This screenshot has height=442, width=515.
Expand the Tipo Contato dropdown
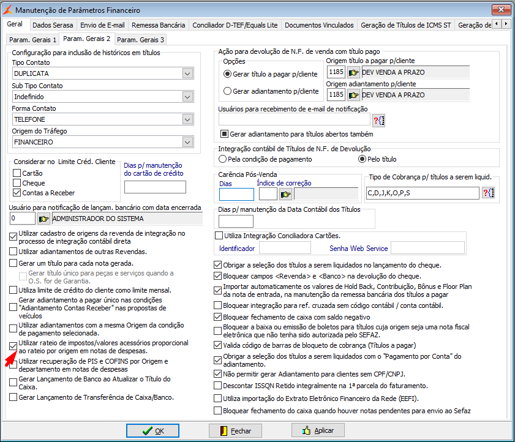(187, 73)
